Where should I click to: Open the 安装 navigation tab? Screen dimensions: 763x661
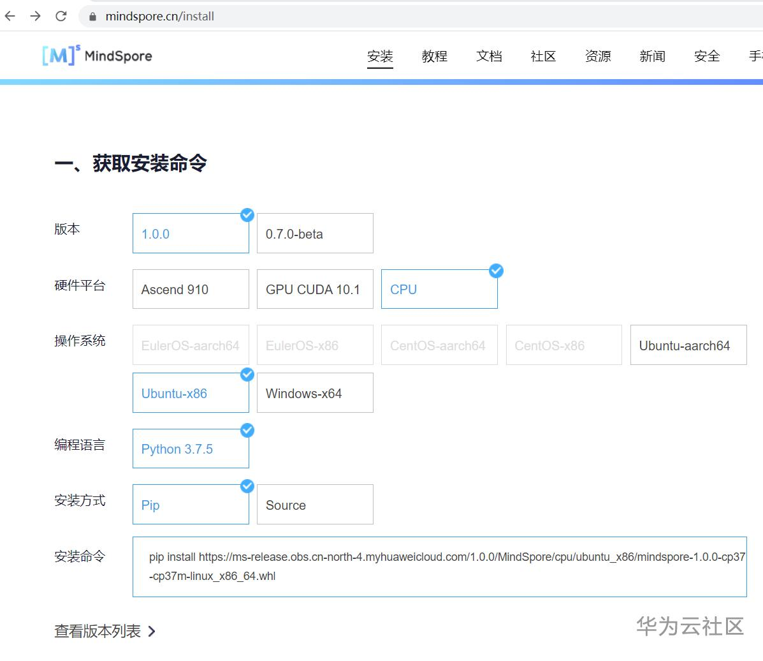[380, 57]
